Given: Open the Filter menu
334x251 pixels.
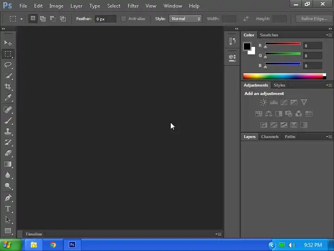Looking at the screenshot, I should coord(133,6).
